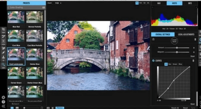Choose the Darker Green preset thumbnail
Viewport: 201px width, 109px height.
17,73
